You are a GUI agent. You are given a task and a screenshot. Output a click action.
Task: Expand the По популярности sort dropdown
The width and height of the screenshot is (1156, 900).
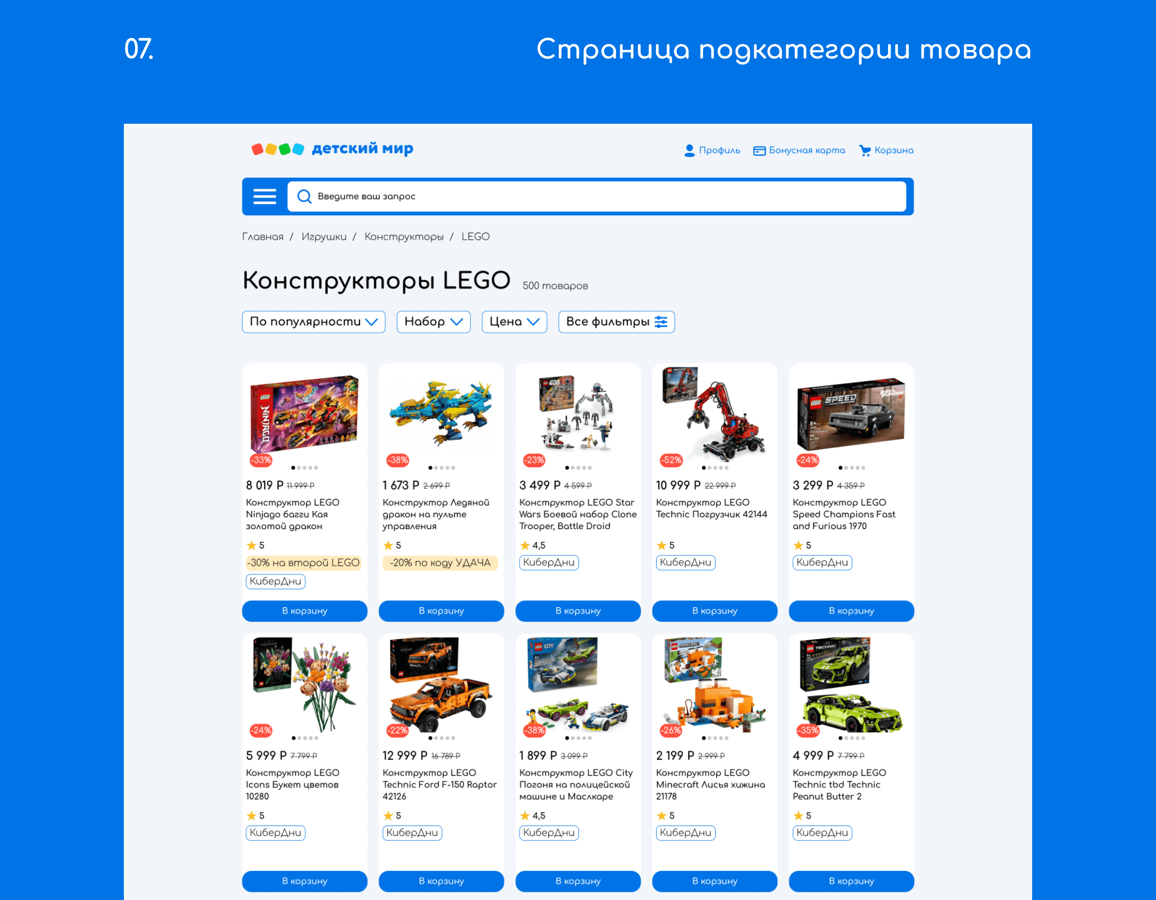pos(313,322)
